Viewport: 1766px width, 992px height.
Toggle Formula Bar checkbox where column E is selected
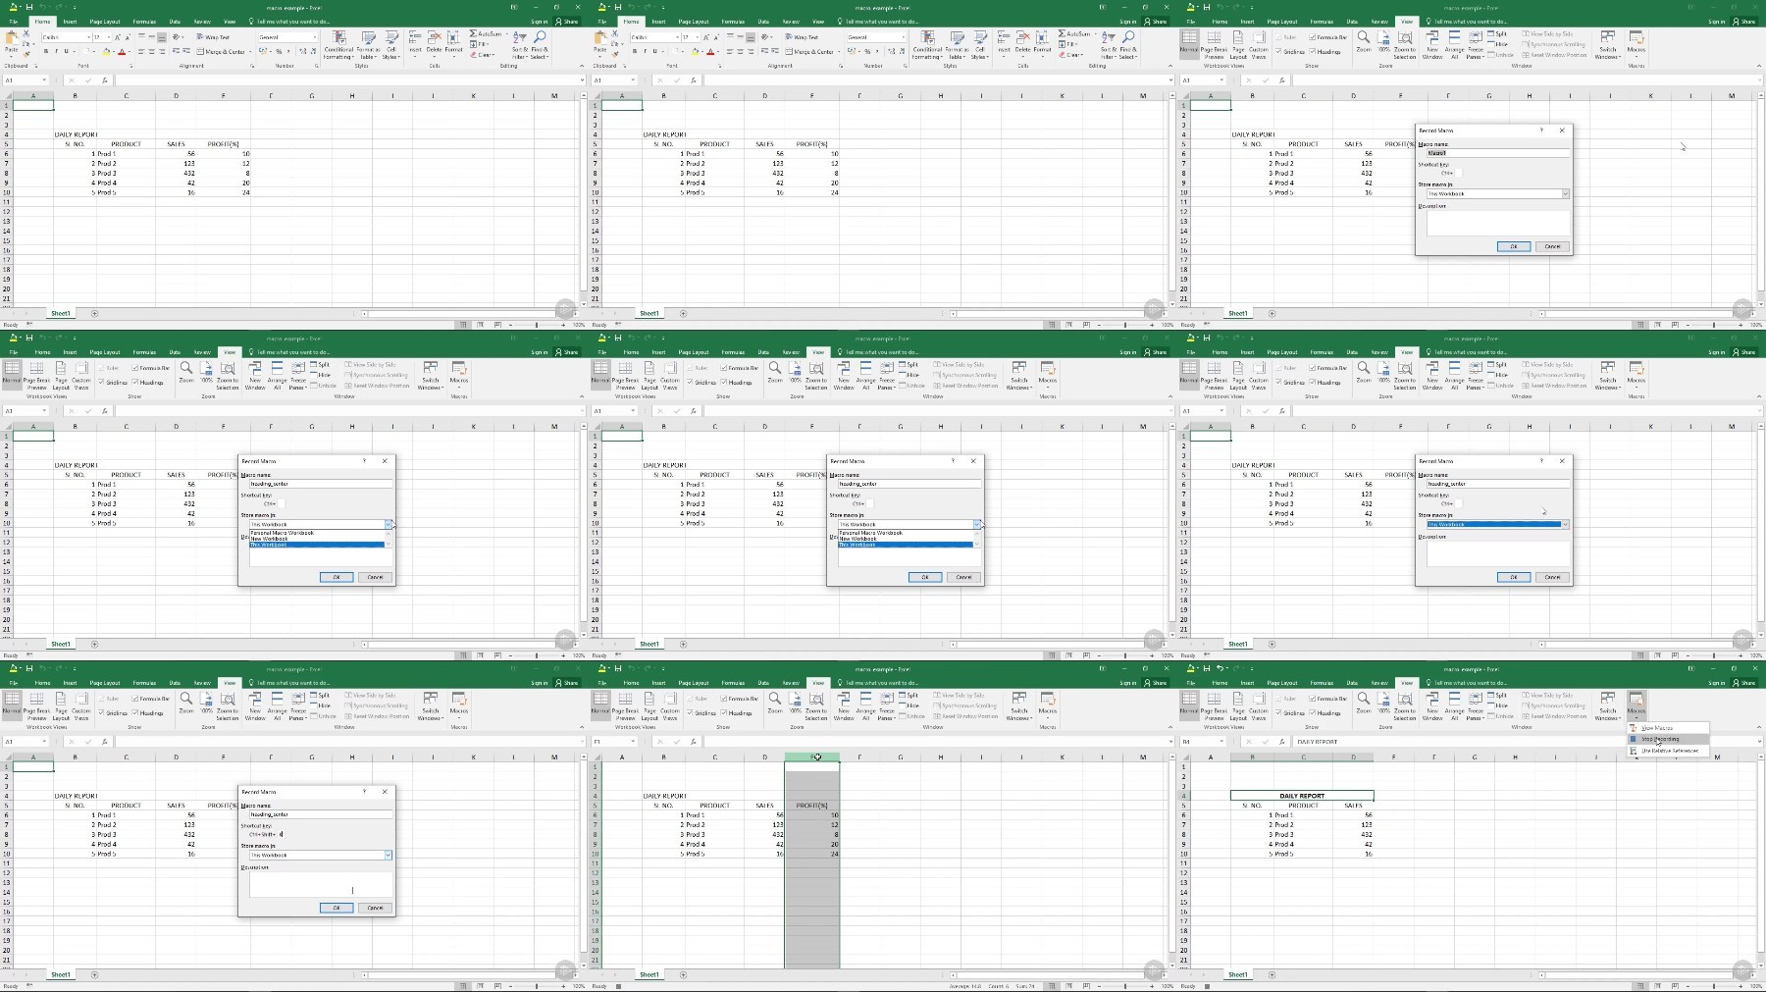click(x=723, y=699)
